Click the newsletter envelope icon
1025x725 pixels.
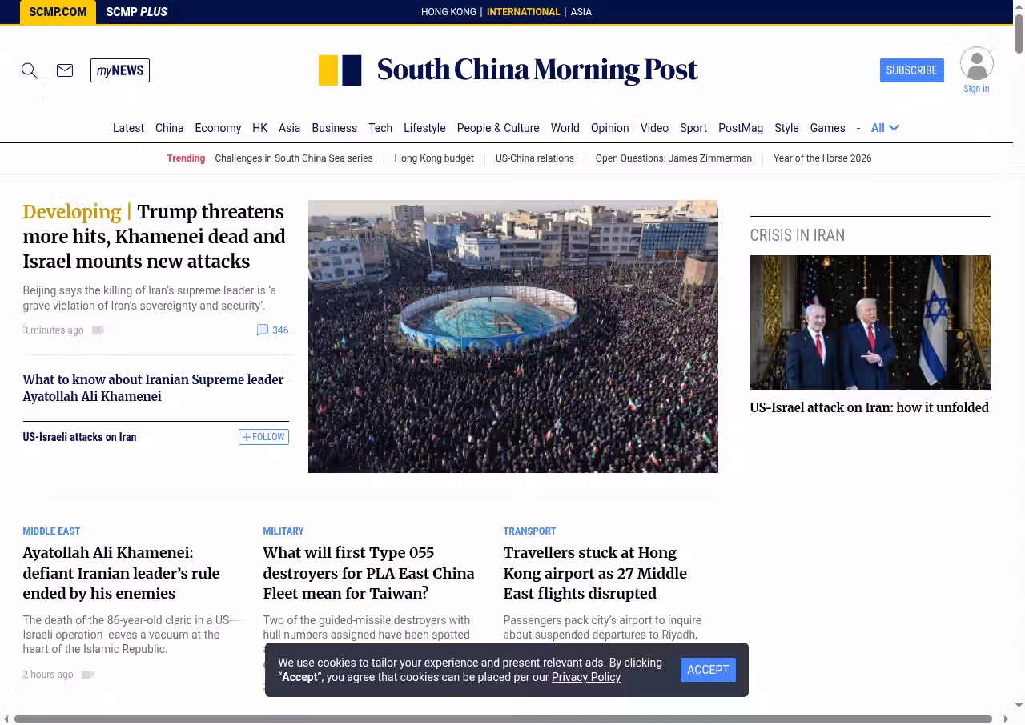click(x=65, y=70)
